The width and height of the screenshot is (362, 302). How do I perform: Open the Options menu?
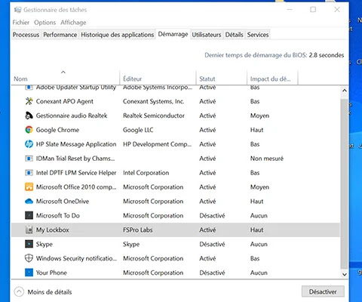(44, 23)
